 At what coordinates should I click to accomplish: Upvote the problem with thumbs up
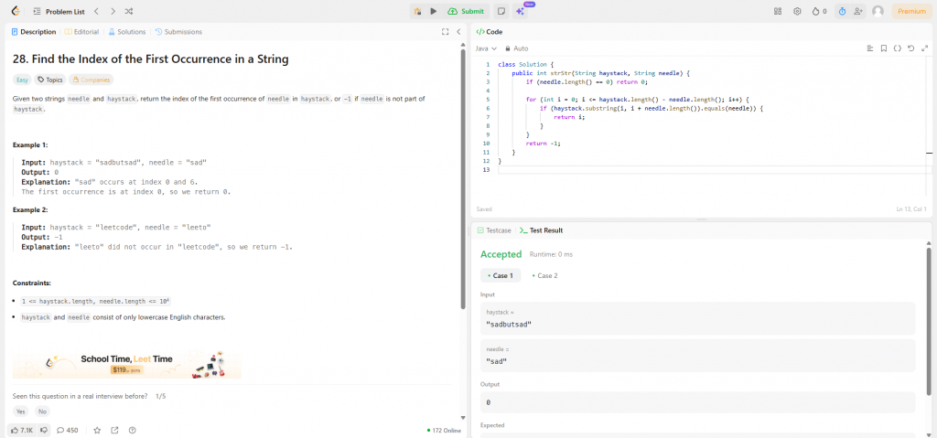tap(21, 430)
